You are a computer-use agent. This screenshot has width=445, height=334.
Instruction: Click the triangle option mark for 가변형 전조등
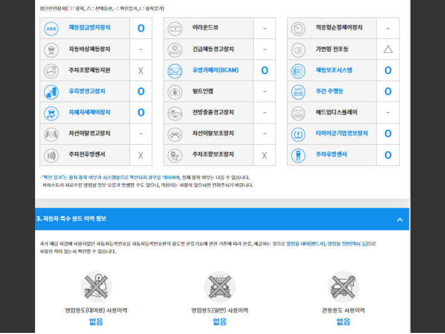388,50
